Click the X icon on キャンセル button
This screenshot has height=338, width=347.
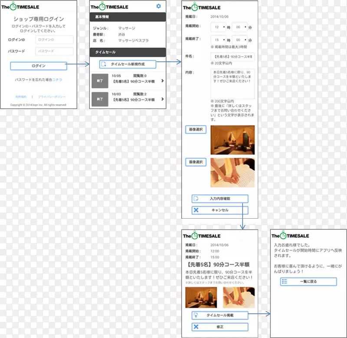pyautogui.click(x=196, y=210)
